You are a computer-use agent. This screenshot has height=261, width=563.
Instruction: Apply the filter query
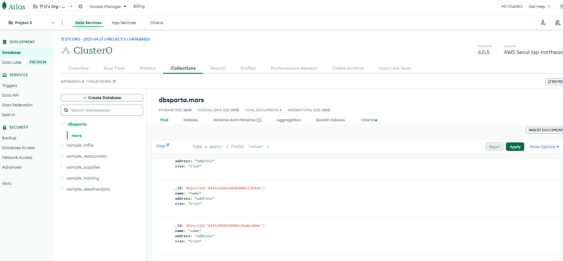(x=515, y=147)
